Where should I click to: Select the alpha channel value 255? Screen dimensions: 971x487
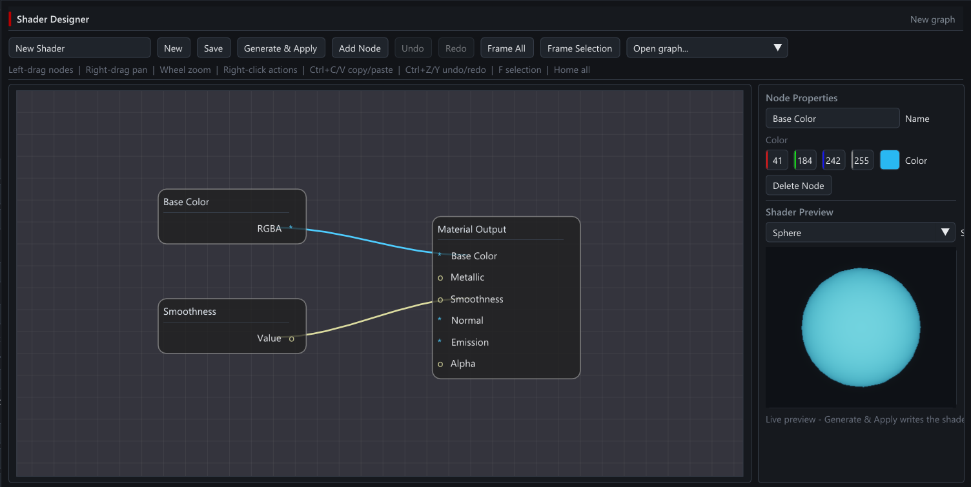[862, 160]
